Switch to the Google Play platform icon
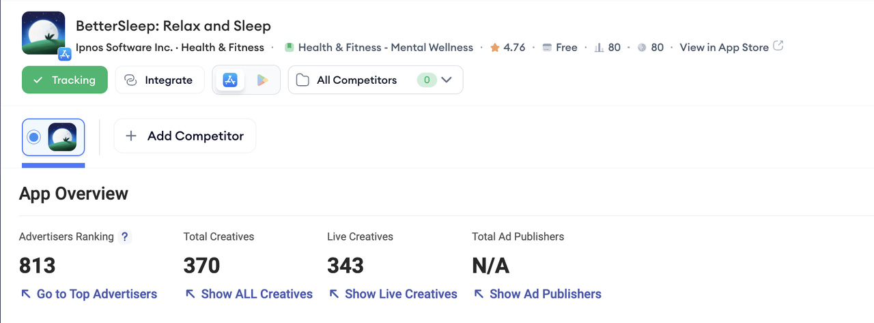 tap(262, 80)
